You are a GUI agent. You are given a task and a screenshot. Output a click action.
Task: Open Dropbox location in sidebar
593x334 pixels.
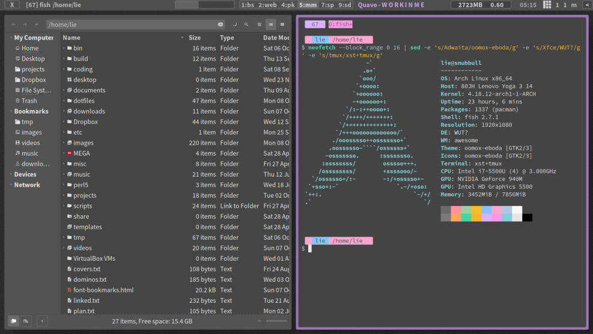coord(34,80)
